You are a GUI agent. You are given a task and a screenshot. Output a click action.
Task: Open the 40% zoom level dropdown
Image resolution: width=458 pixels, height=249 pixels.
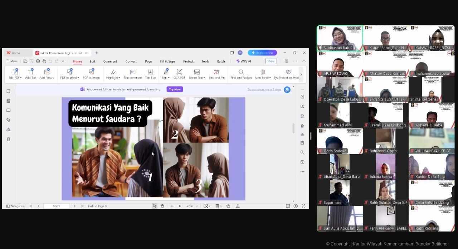tap(197, 206)
